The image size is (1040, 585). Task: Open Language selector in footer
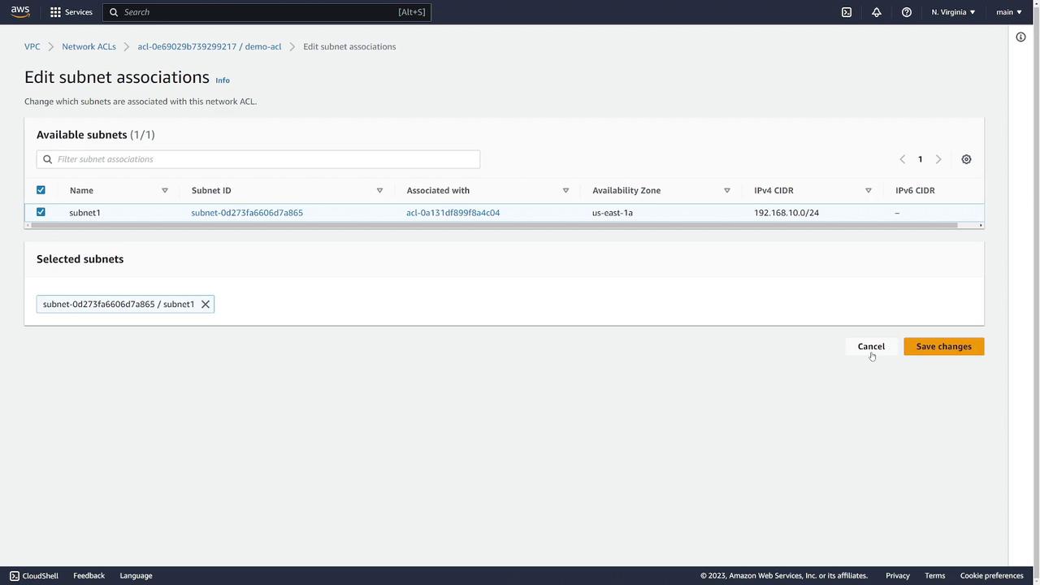point(136,575)
